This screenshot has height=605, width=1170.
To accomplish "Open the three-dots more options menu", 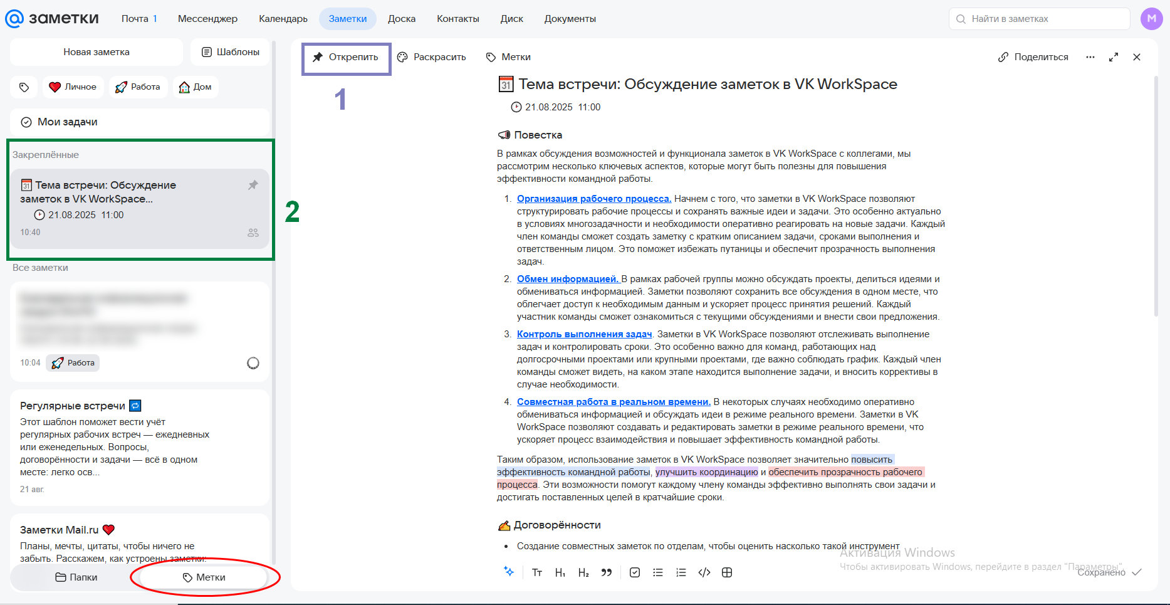I will [1090, 57].
